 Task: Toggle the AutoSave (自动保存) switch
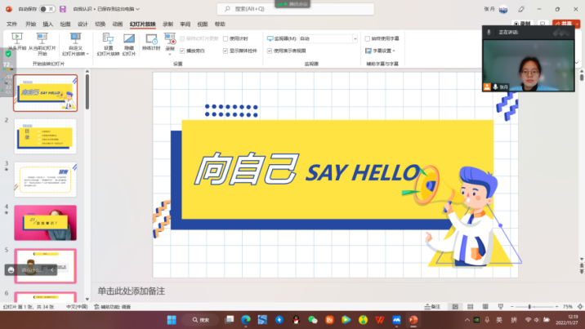(x=47, y=9)
